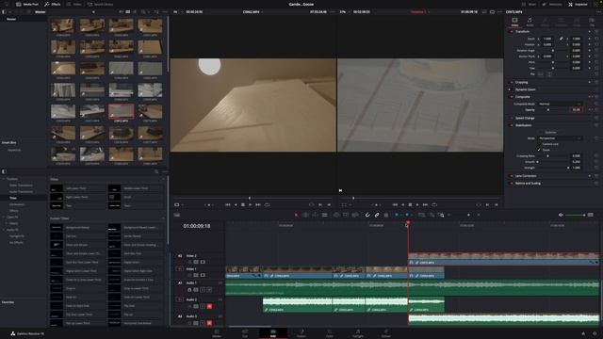The height and width of the screenshot is (339, 603).
Task: Toggle the Inspector panel button
Action: [578, 4]
